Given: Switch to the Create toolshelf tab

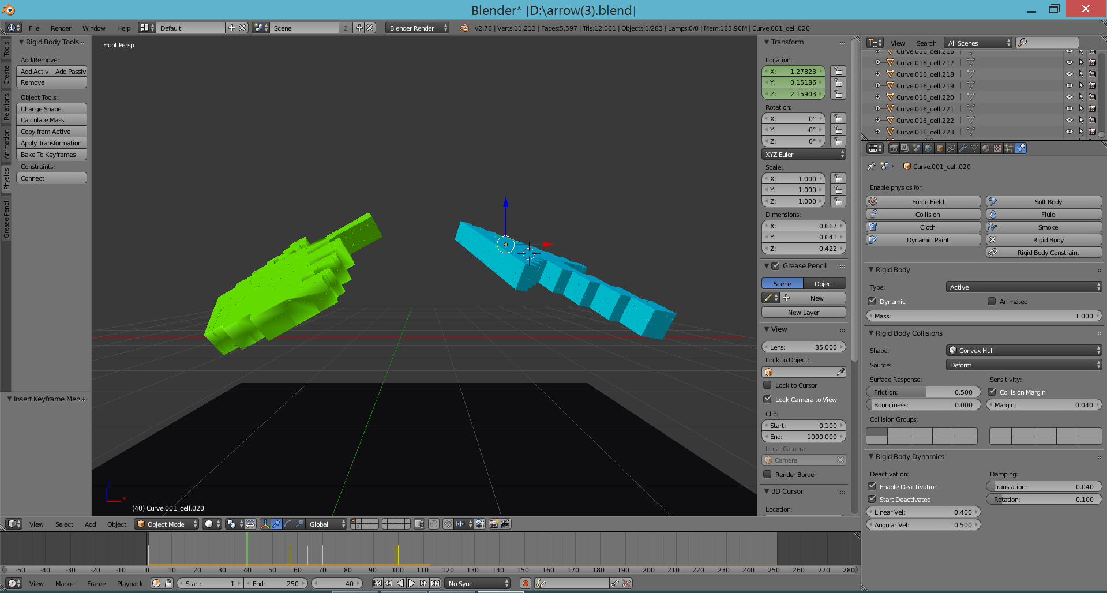Looking at the screenshot, I should click(x=6, y=75).
